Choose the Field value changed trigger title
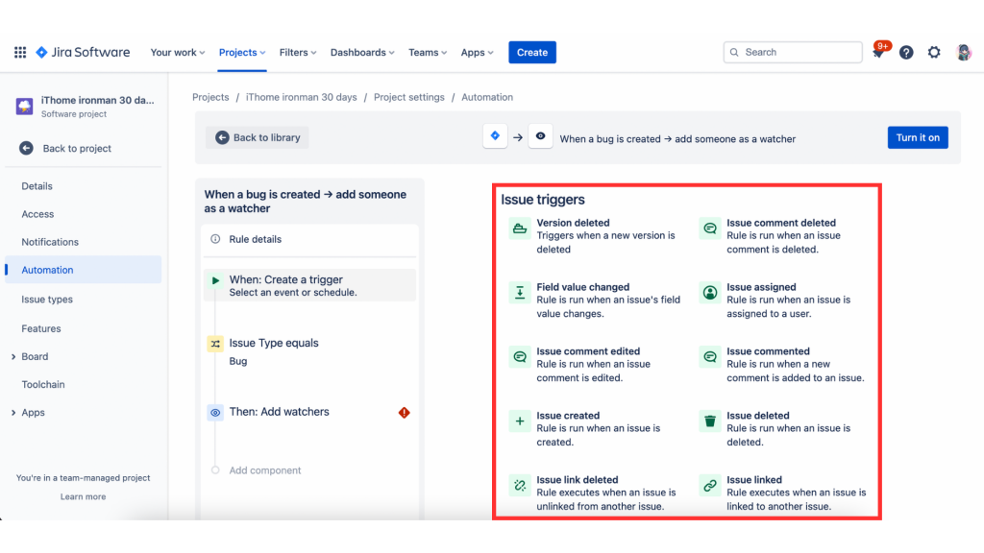This screenshot has width=984, height=553. click(583, 287)
